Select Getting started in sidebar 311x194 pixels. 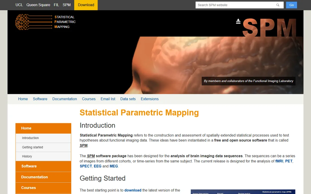pyautogui.click(x=43, y=147)
